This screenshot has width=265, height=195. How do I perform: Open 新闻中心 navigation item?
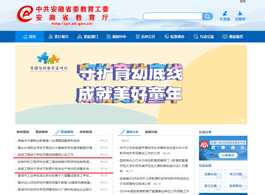click(116, 37)
